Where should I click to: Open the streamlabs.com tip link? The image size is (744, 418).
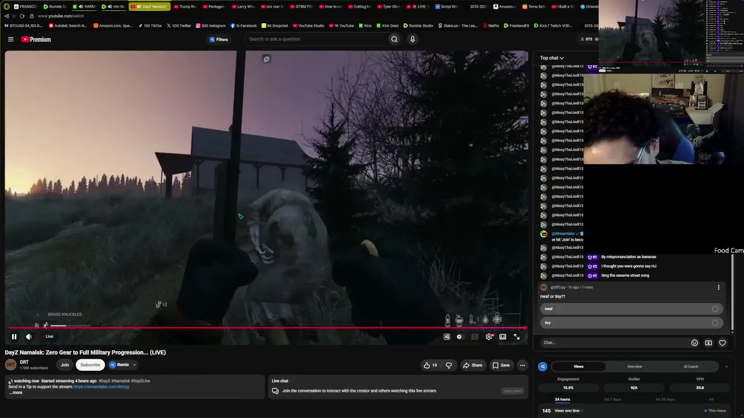(x=101, y=387)
